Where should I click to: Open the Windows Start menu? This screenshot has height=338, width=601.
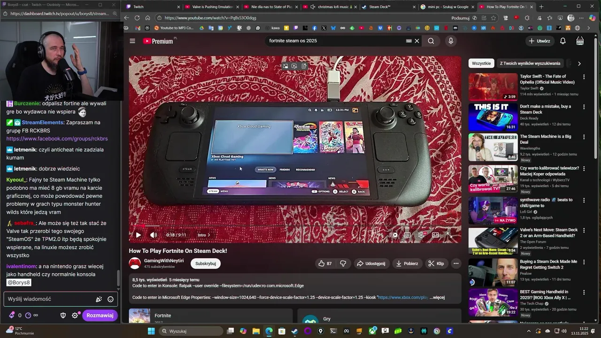(x=151, y=331)
